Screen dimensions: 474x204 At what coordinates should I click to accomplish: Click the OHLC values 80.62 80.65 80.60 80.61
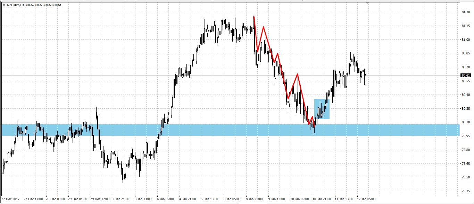(44, 5)
